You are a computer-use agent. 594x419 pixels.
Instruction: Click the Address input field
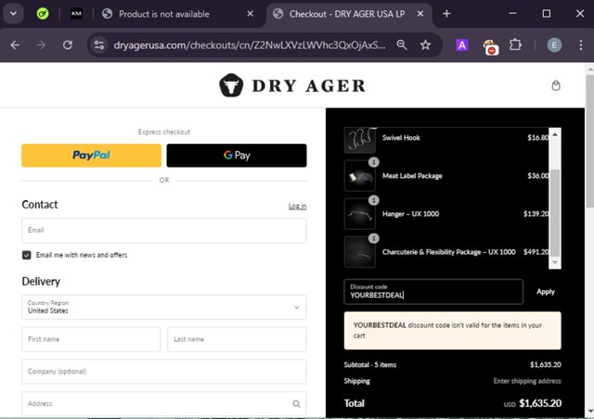tap(164, 404)
